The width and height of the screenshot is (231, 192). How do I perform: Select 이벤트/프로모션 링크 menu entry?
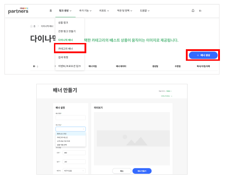(69, 66)
